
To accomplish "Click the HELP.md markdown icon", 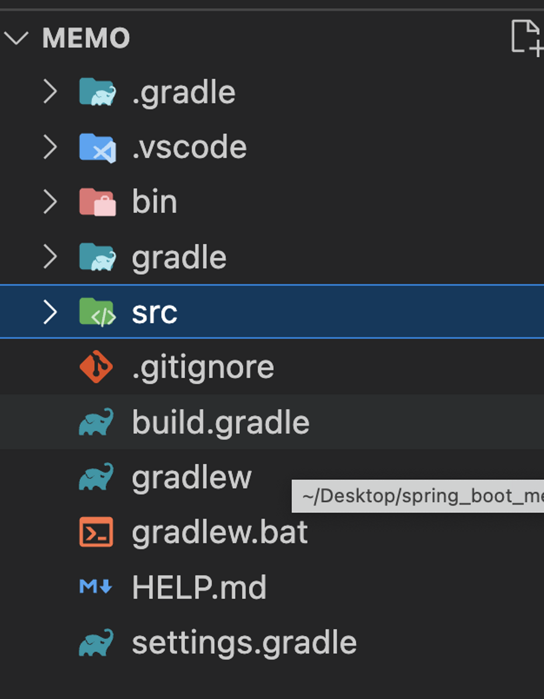I will pos(96,587).
